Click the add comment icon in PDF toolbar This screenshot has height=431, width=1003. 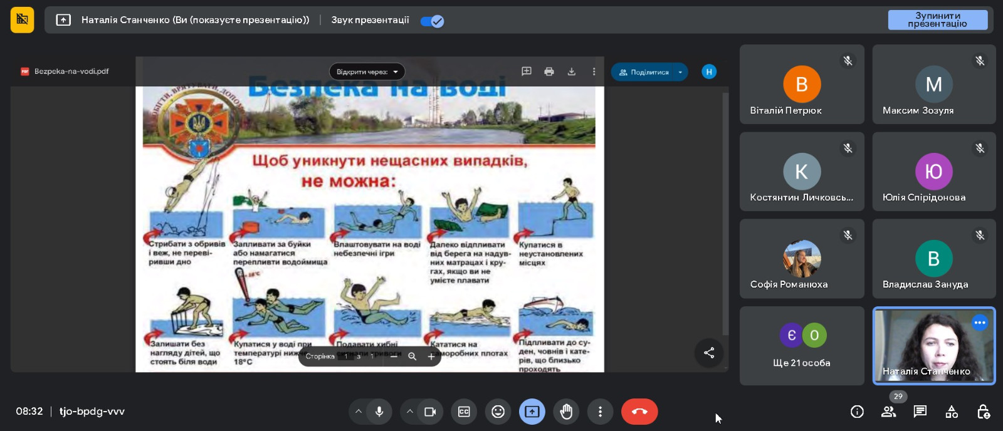(527, 71)
